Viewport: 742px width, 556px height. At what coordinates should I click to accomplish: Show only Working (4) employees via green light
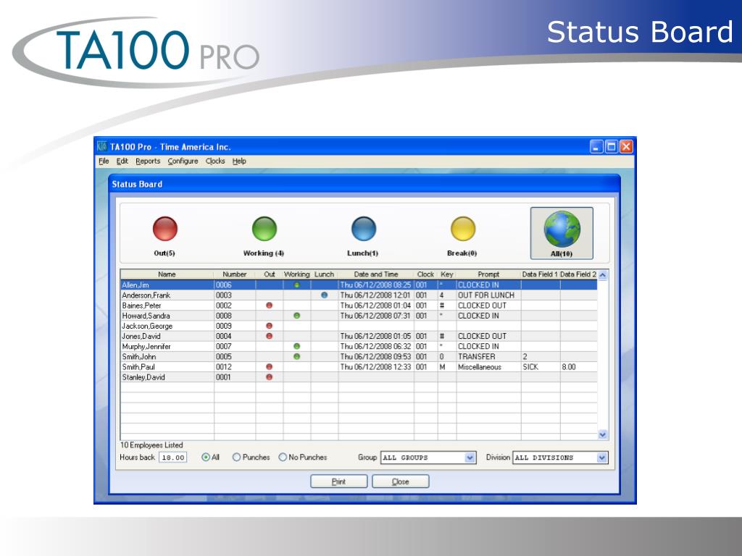point(264,229)
